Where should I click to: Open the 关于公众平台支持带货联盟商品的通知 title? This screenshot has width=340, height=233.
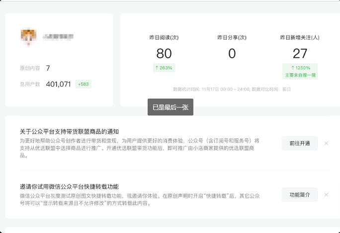69,131
